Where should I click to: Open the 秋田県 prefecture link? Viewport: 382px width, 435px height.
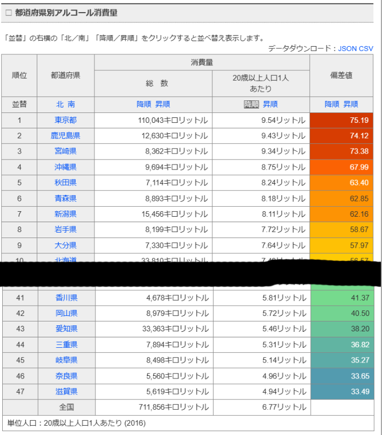[66, 183]
